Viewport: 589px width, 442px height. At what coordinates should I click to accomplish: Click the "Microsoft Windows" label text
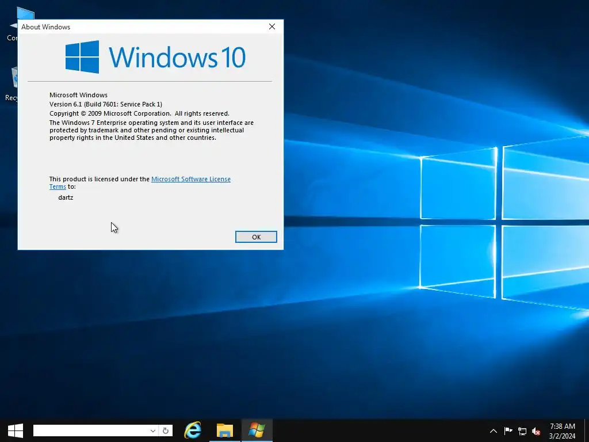tap(78, 95)
